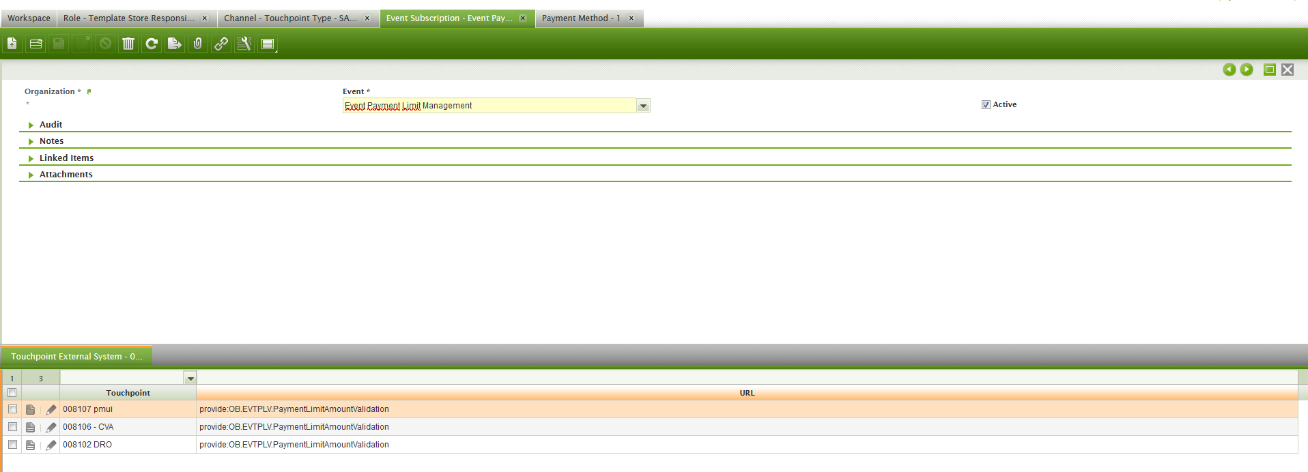Check the 008102 DRO row checkbox
The width and height of the screenshot is (1308, 472).
click(12, 445)
